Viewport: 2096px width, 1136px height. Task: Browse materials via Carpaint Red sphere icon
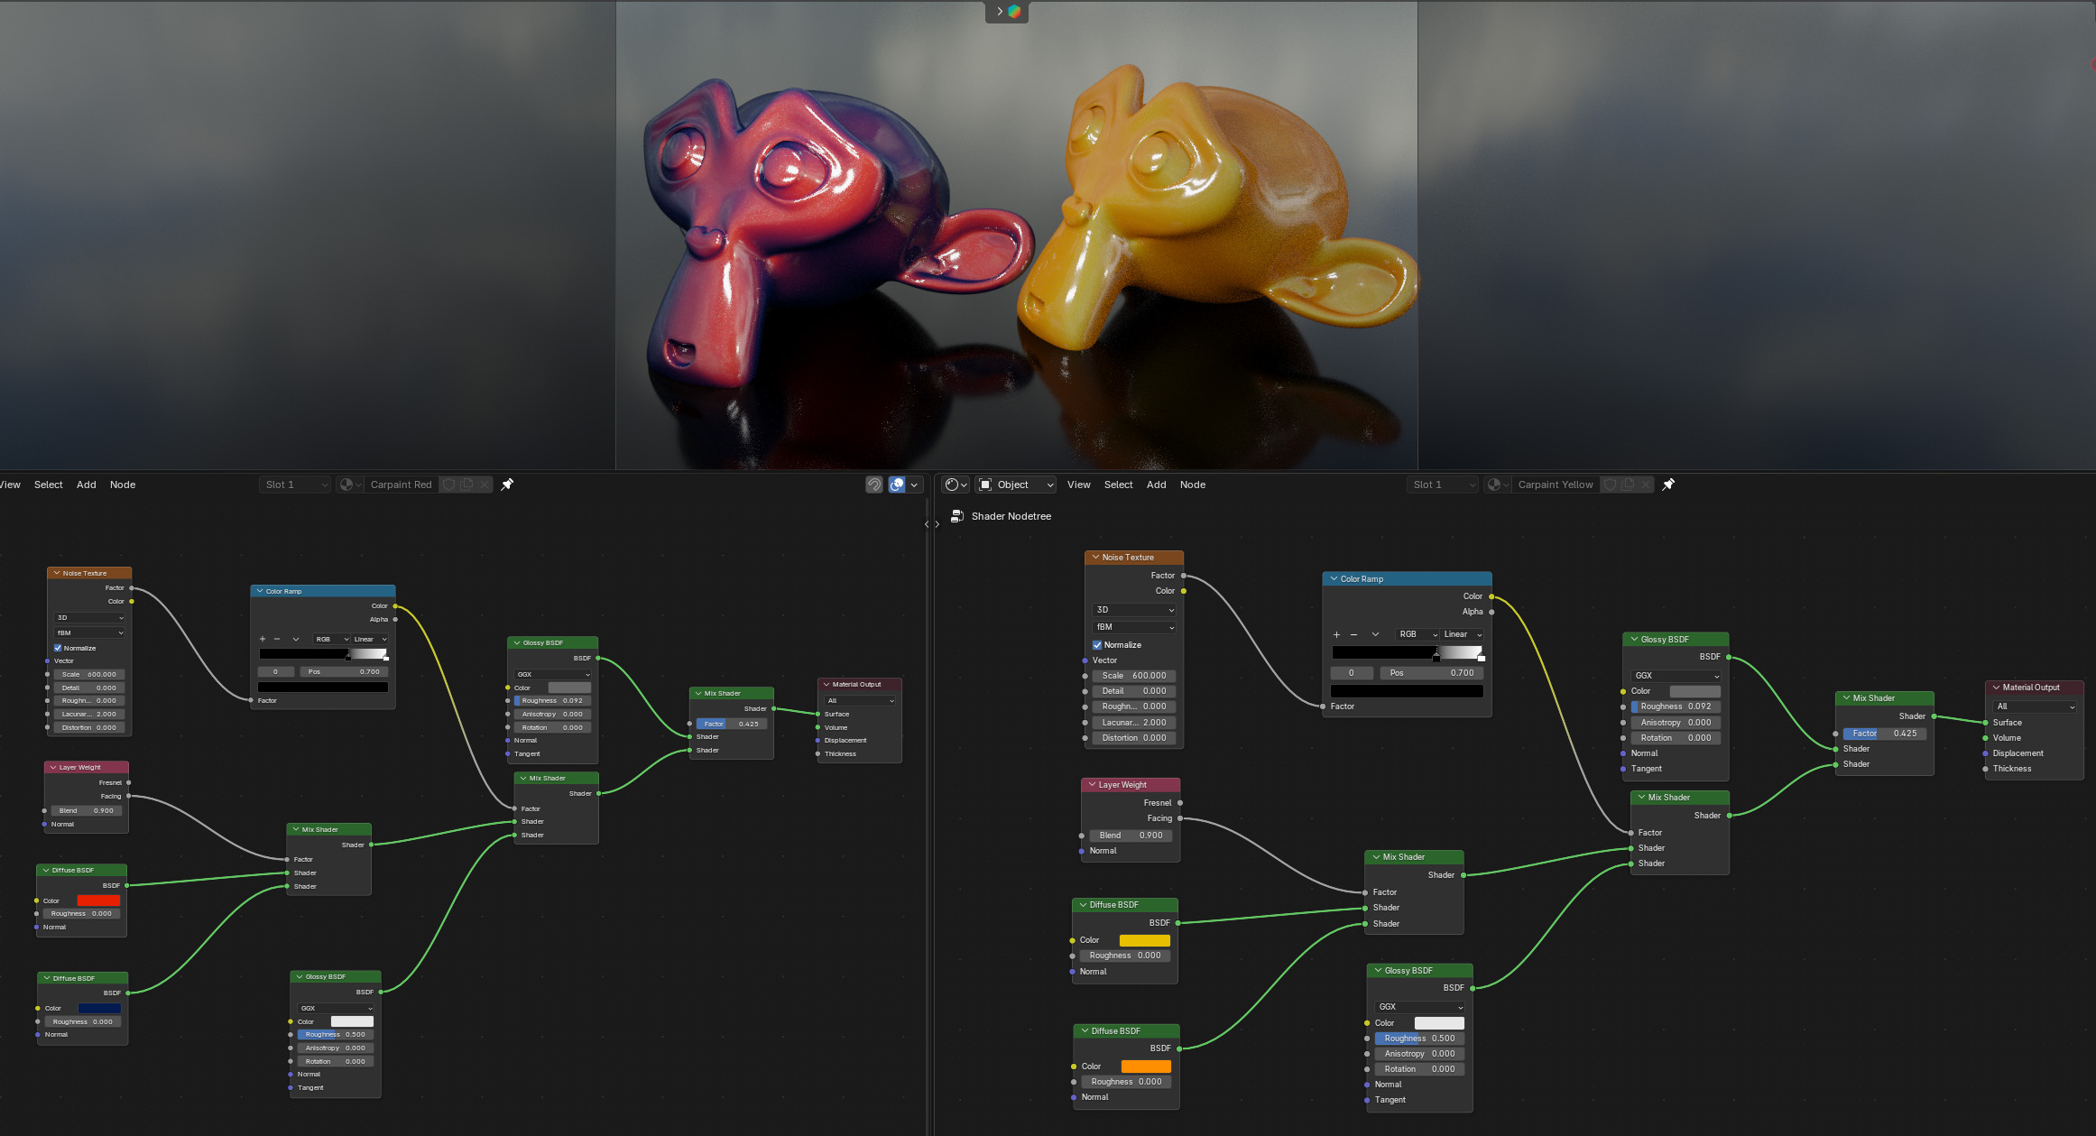(349, 485)
